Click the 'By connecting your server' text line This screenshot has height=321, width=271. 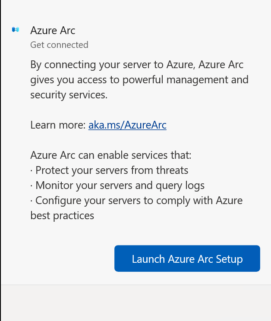coord(137,65)
